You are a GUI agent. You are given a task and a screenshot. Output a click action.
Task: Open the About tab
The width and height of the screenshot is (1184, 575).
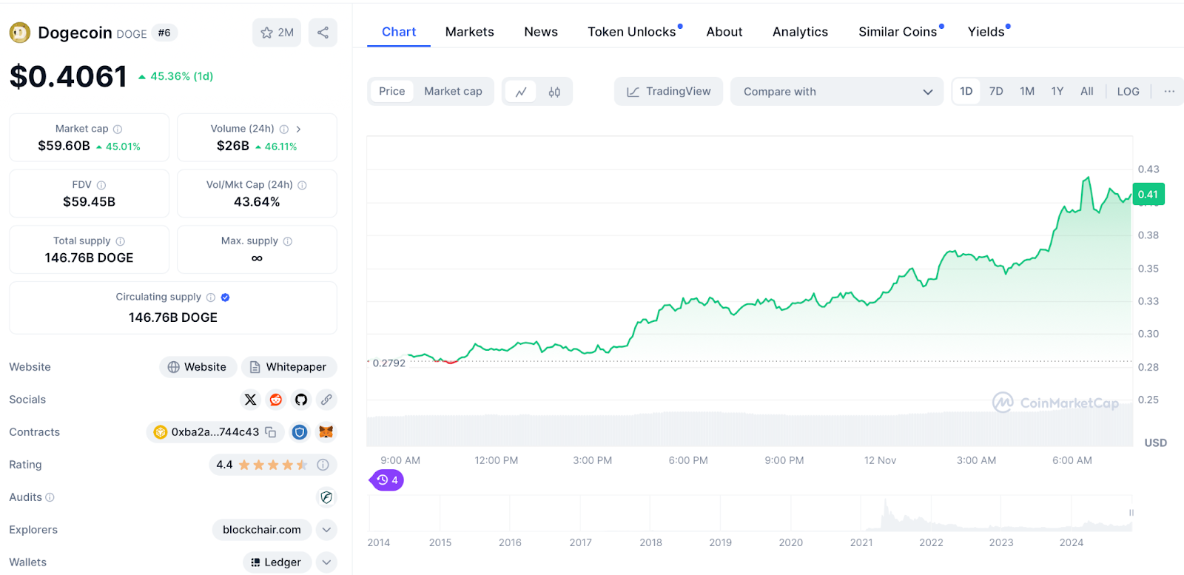point(724,32)
